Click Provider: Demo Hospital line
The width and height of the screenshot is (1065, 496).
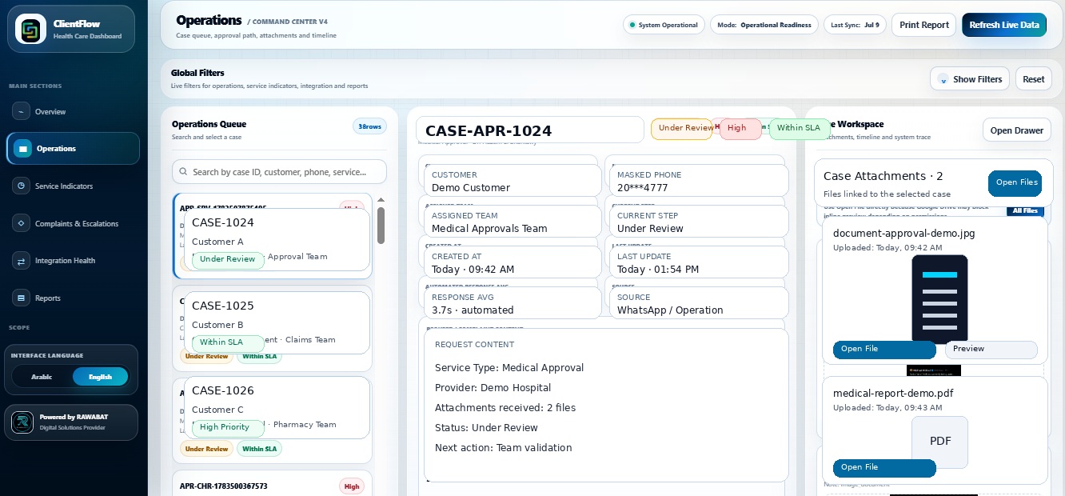[493, 388]
